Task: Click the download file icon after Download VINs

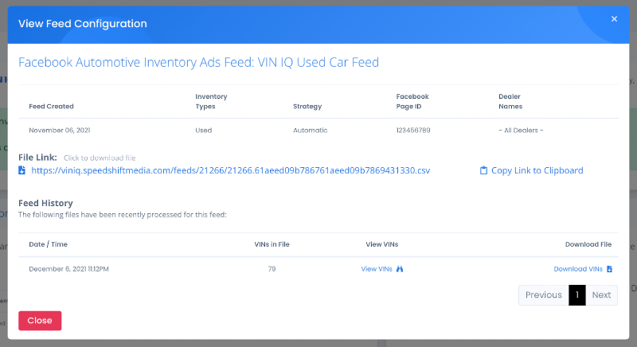Action: pos(609,269)
